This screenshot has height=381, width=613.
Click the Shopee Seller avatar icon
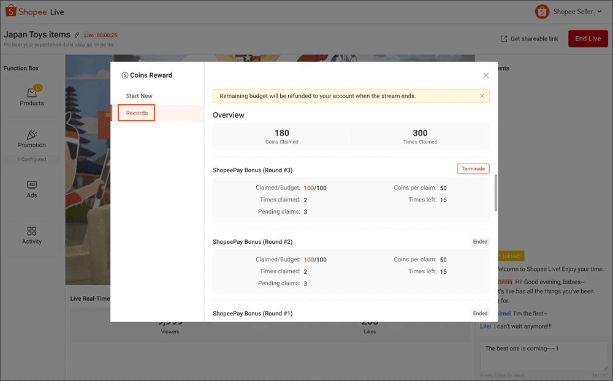coord(541,11)
